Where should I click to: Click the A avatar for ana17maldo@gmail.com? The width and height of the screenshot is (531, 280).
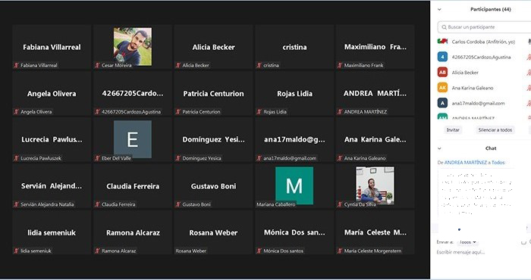442,103
